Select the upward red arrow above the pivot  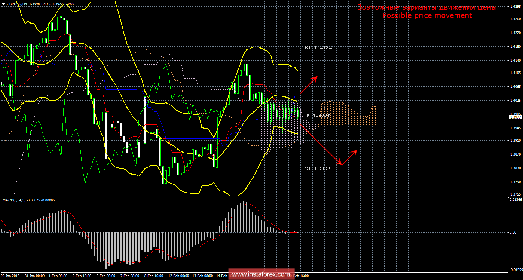[308, 85]
